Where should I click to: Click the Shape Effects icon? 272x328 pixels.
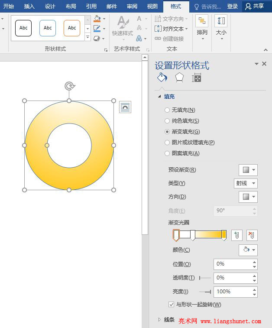(x=97, y=39)
